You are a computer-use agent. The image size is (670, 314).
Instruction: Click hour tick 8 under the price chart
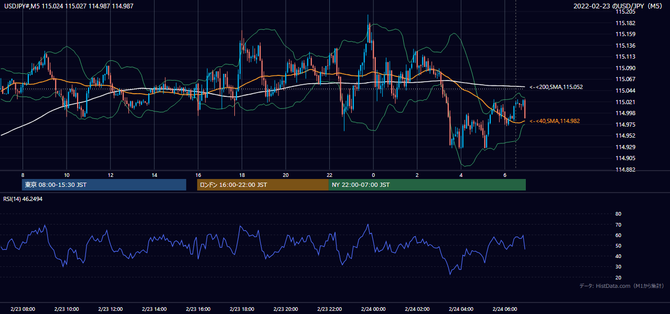click(23, 175)
